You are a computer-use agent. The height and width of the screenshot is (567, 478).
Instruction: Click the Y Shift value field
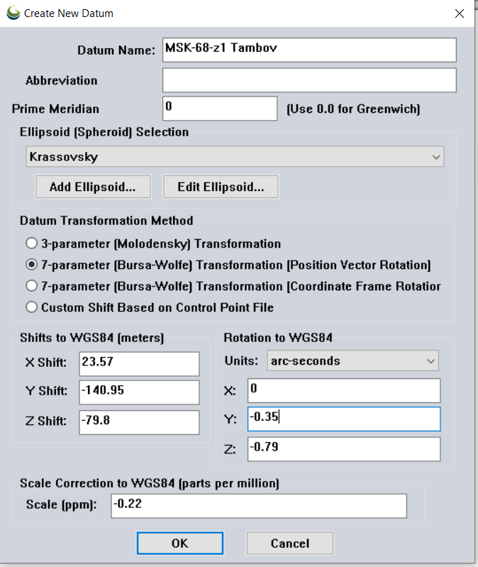point(139,392)
